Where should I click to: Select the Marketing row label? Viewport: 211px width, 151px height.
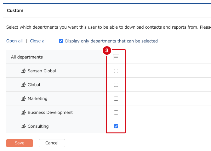click(x=37, y=98)
